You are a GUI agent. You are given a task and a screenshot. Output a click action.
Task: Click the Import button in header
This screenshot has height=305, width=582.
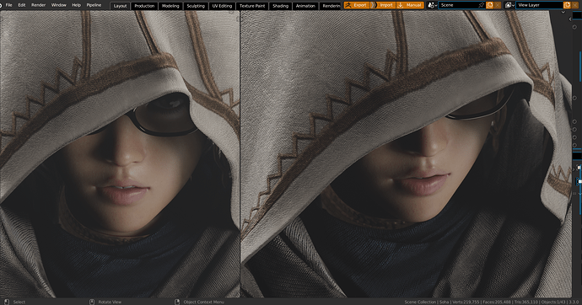point(383,5)
